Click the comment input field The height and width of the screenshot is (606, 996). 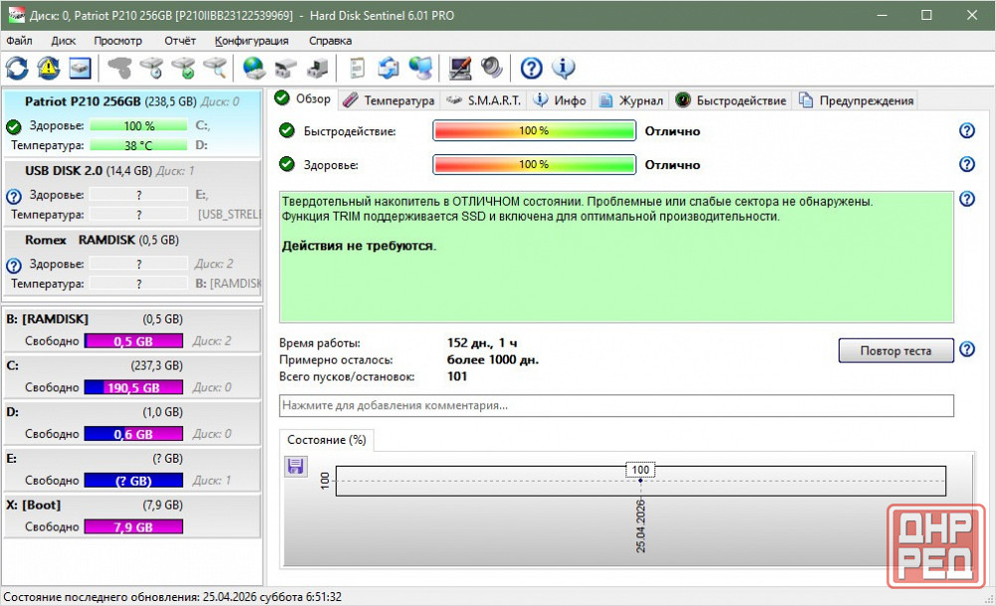pyautogui.click(x=616, y=406)
